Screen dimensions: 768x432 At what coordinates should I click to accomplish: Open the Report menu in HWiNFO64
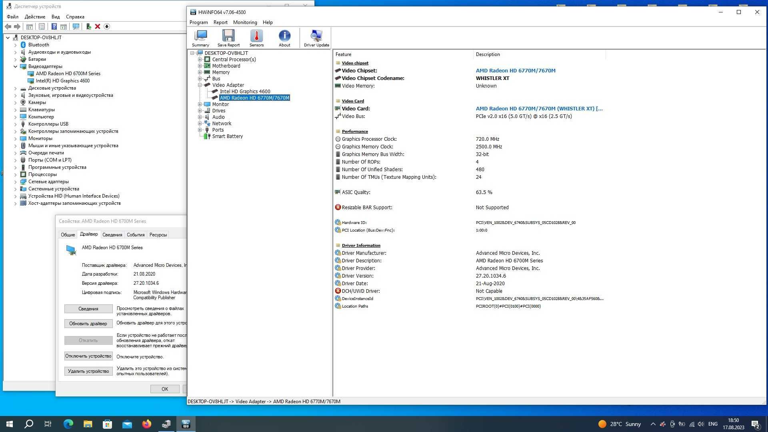(220, 22)
